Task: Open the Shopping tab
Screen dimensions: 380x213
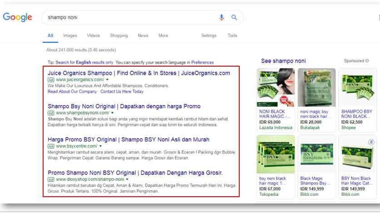Action: [x=119, y=36]
